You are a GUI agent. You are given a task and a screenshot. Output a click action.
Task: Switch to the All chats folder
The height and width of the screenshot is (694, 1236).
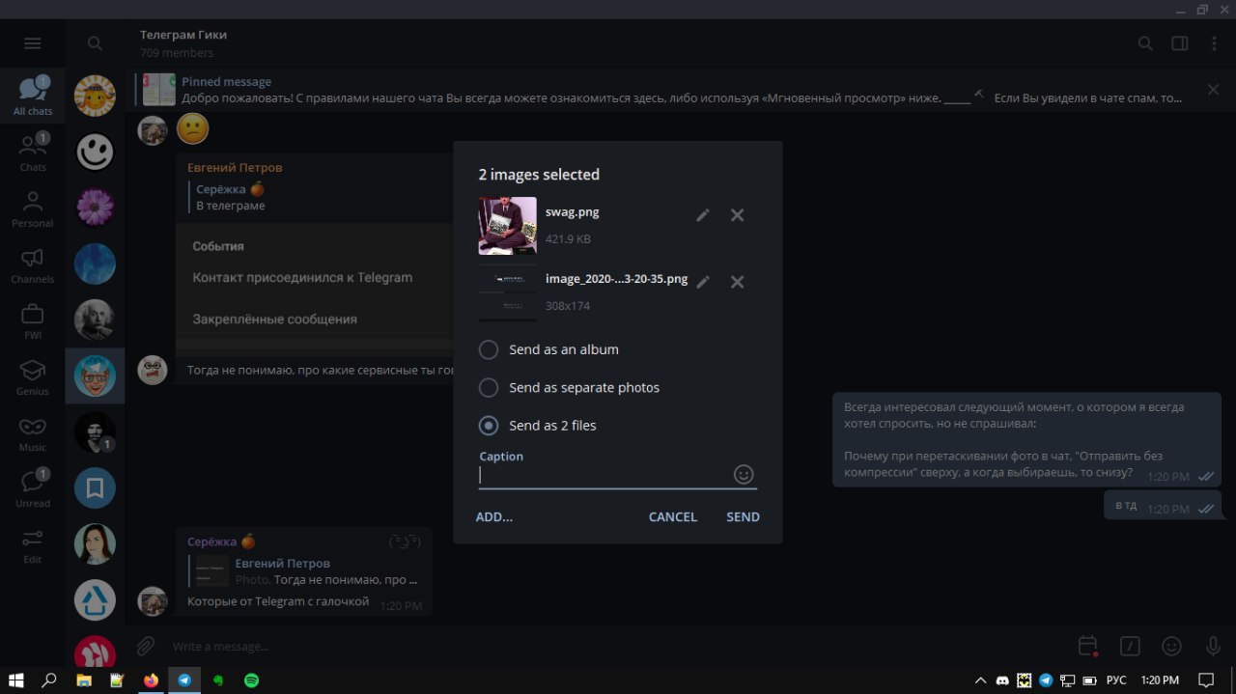tap(33, 97)
